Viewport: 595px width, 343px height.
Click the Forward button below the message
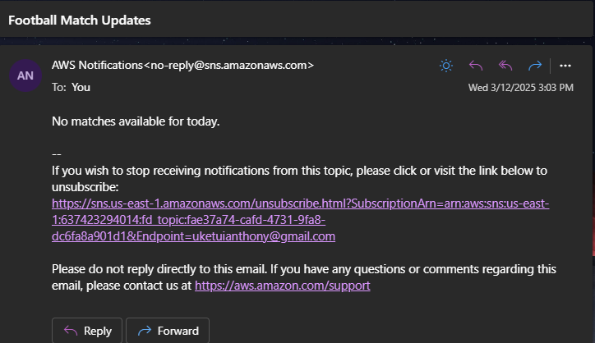[x=168, y=331]
